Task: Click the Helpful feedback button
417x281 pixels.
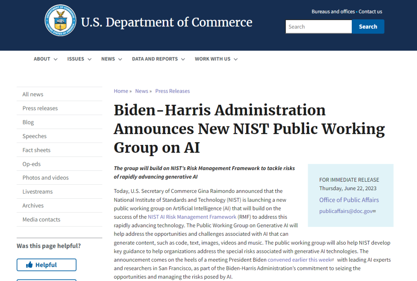Action: point(47,265)
